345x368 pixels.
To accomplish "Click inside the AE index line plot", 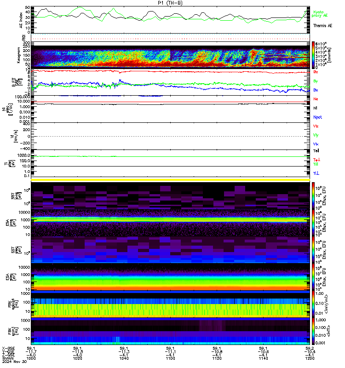I will pos(170,20).
